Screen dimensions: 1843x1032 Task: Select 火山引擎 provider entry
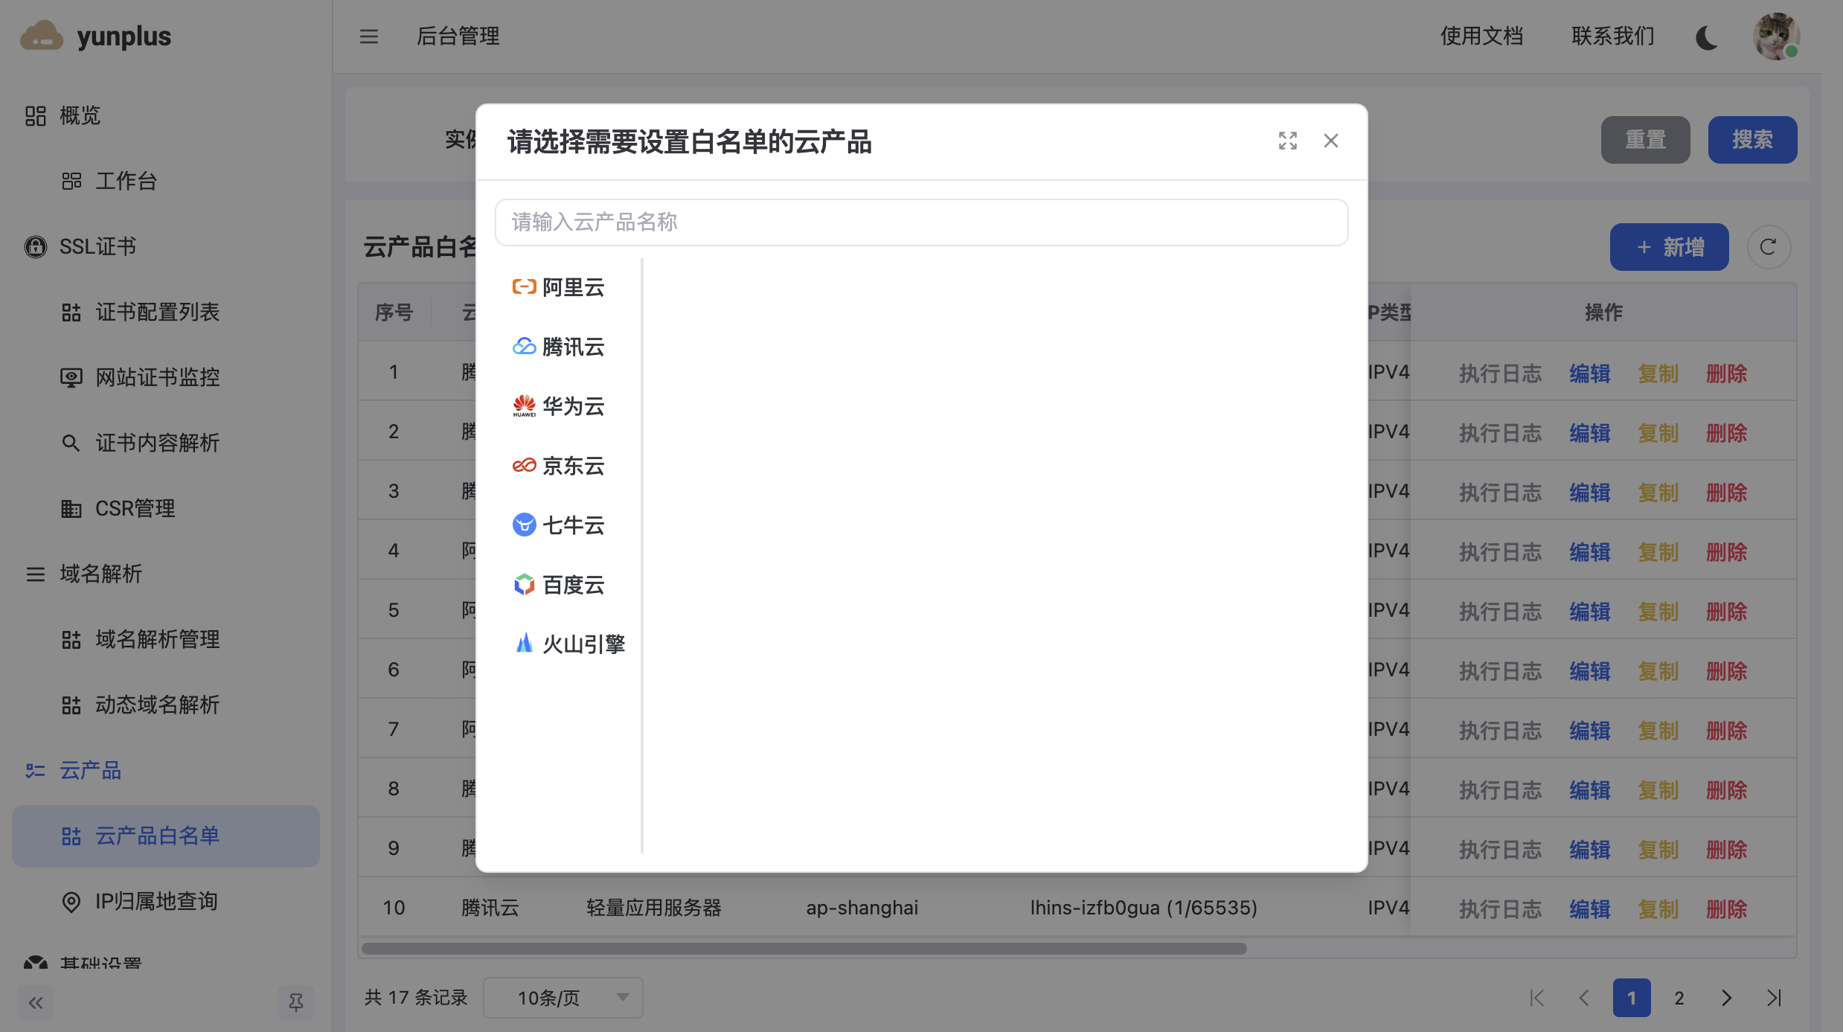click(x=569, y=644)
